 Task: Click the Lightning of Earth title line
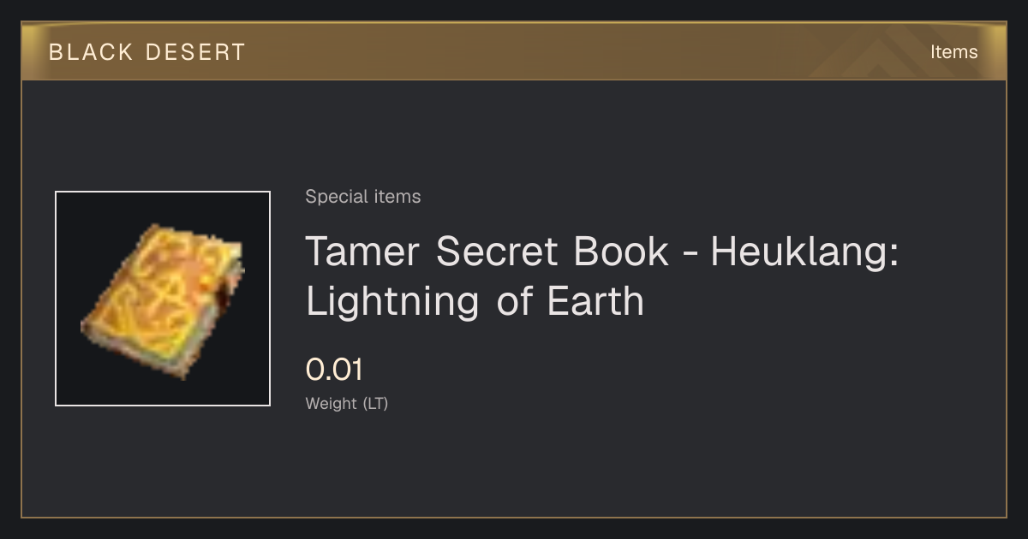[x=475, y=301]
